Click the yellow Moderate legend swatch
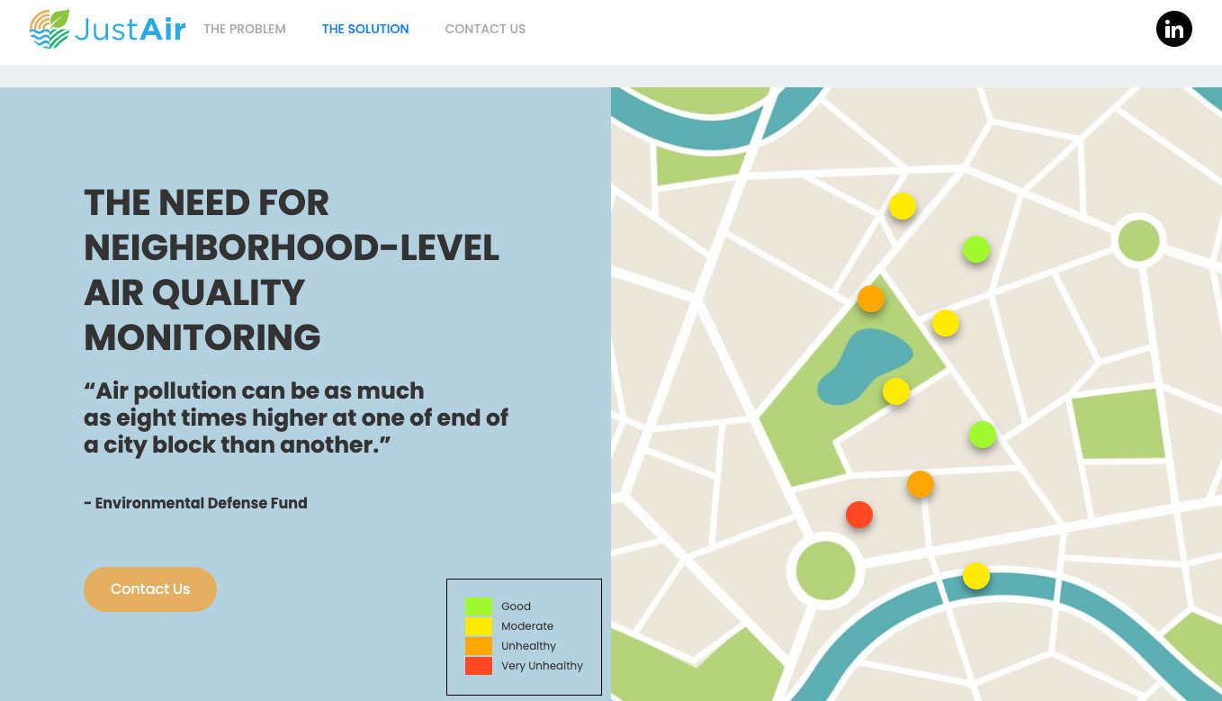This screenshot has height=701, width=1222. coord(479,626)
